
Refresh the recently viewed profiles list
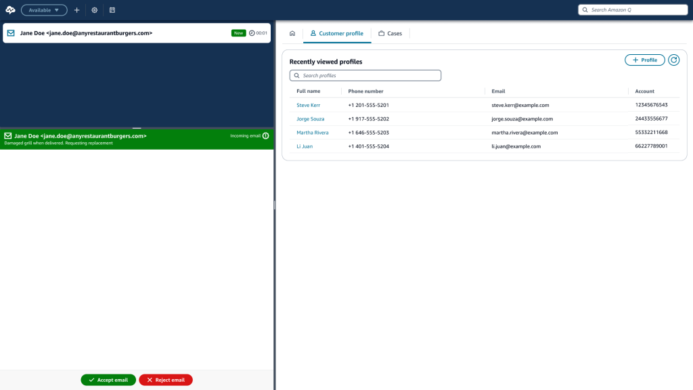pos(674,60)
